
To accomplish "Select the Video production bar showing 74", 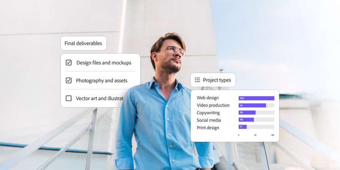I will point(252,105).
